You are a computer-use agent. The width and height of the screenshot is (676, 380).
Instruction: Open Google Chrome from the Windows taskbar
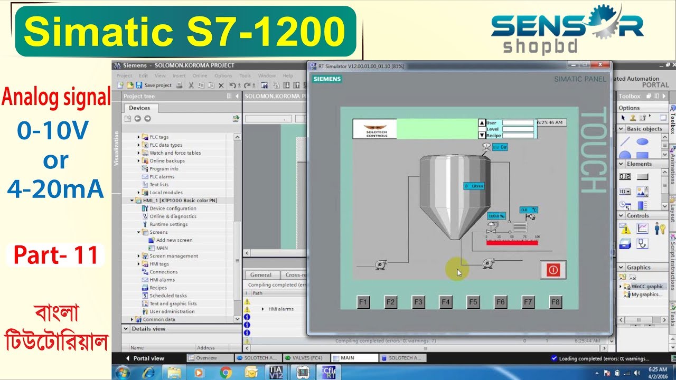point(226,373)
